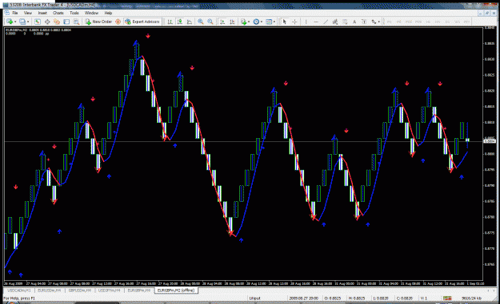Screen dimensions: 500x304
Task: Open MetaEditor diamond icon
Action: click(x=118, y=22)
